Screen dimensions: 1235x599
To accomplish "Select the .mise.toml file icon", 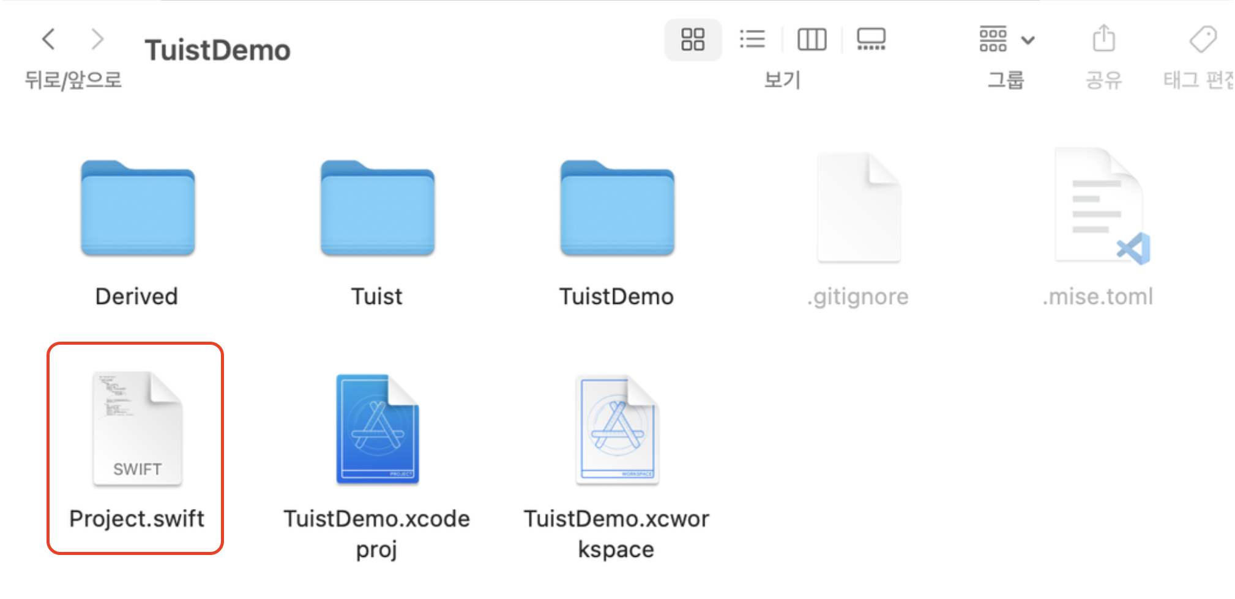I will coord(1102,207).
